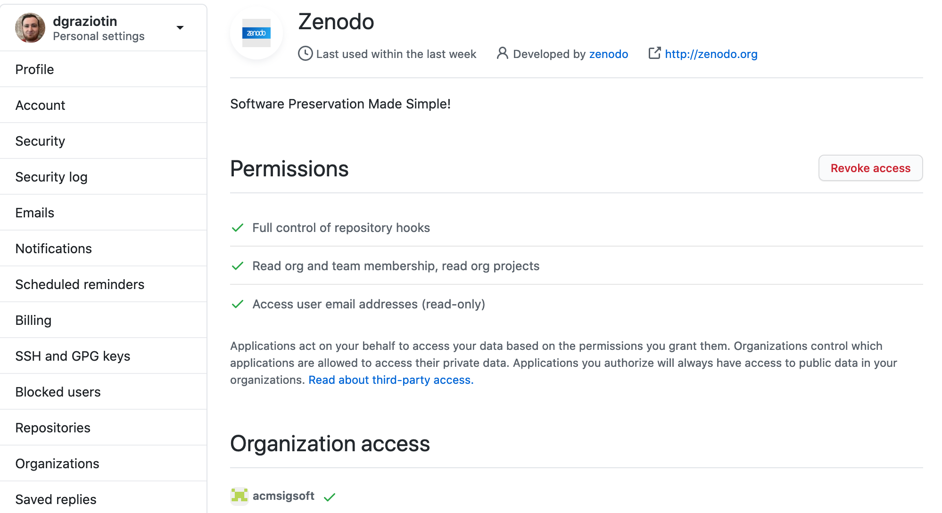
Task: Click checkmark beside org and team membership
Action: click(x=237, y=266)
